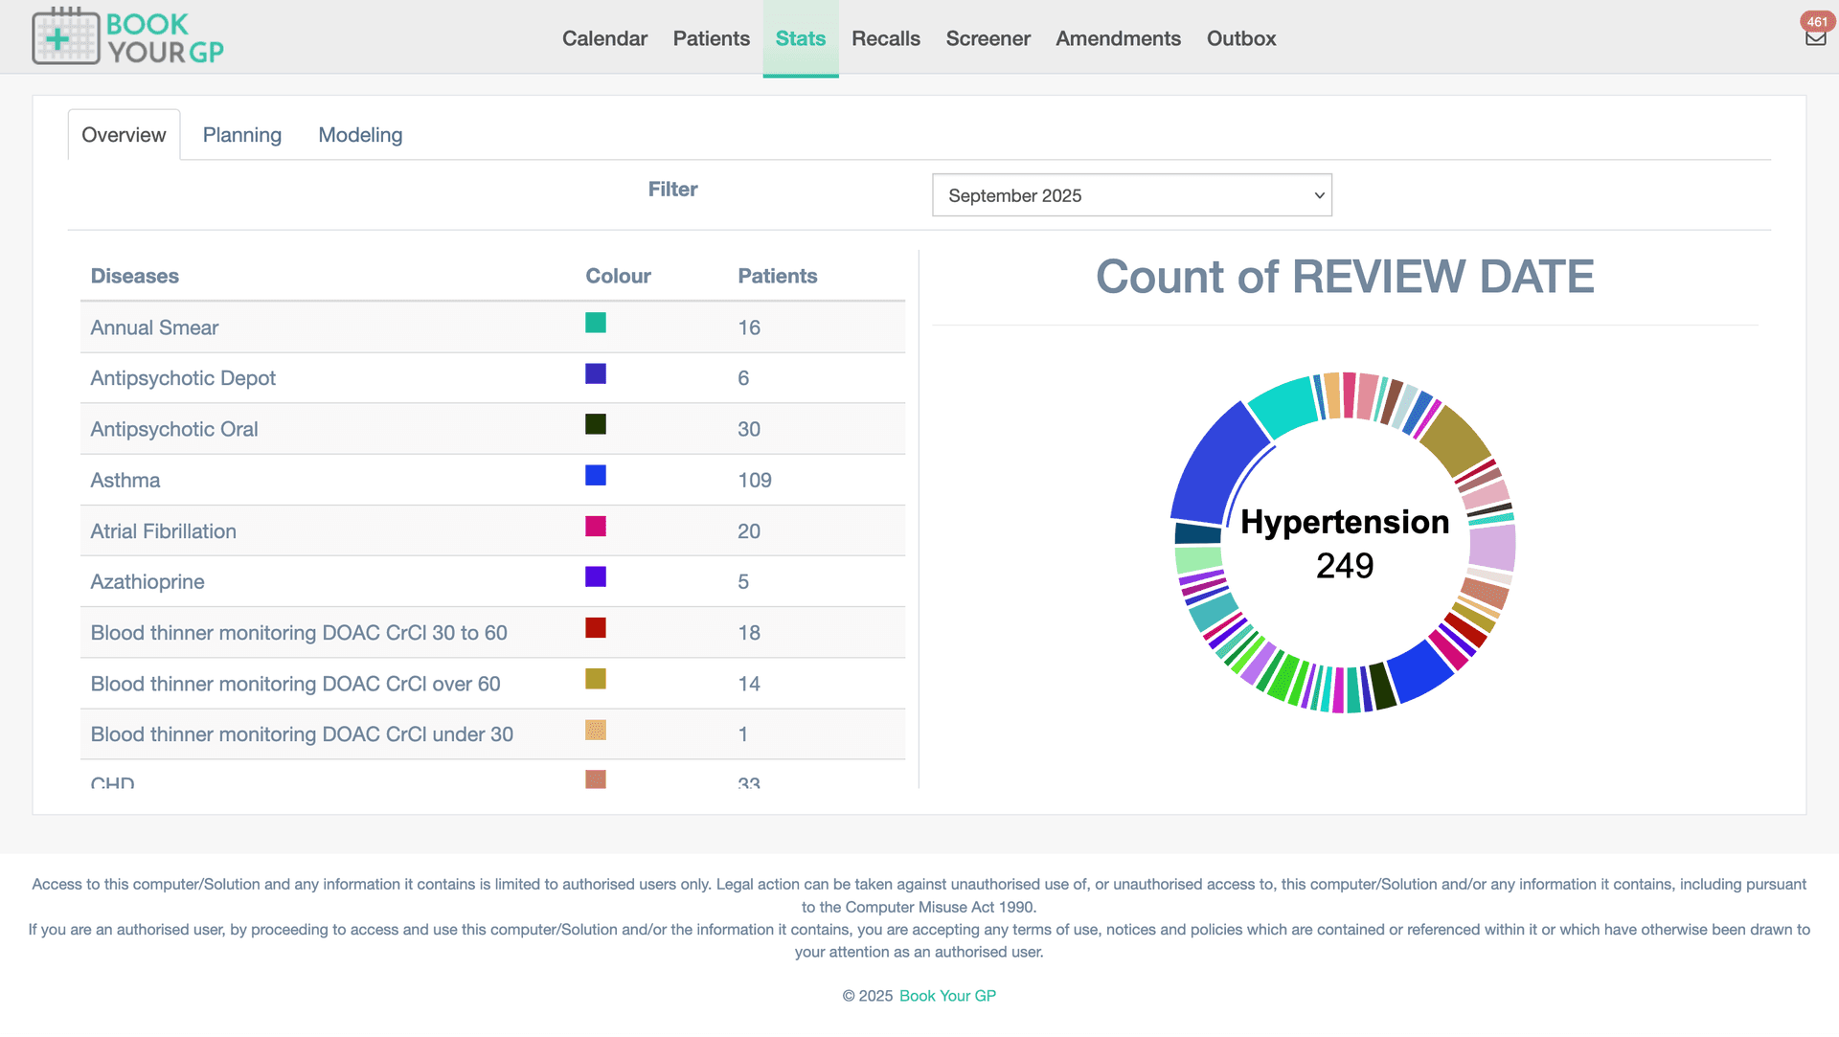Click the Book Your GP footer link

click(x=947, y=996)
